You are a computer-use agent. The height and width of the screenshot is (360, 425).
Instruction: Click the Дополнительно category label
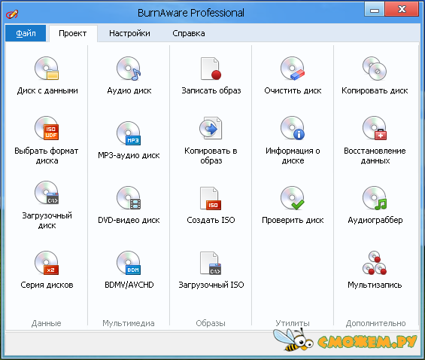tap(375, 323)
